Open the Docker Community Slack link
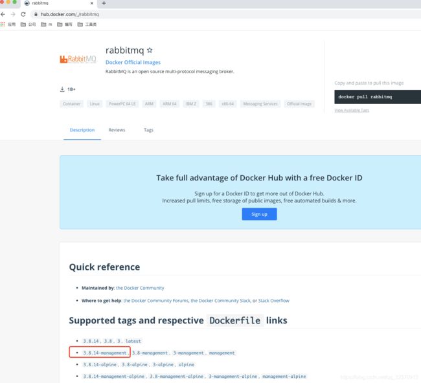The width and height of the screenshot is (421, 383). click(220, 301)
